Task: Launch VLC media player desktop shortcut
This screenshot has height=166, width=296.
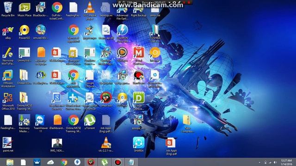Action: point(90,8)
